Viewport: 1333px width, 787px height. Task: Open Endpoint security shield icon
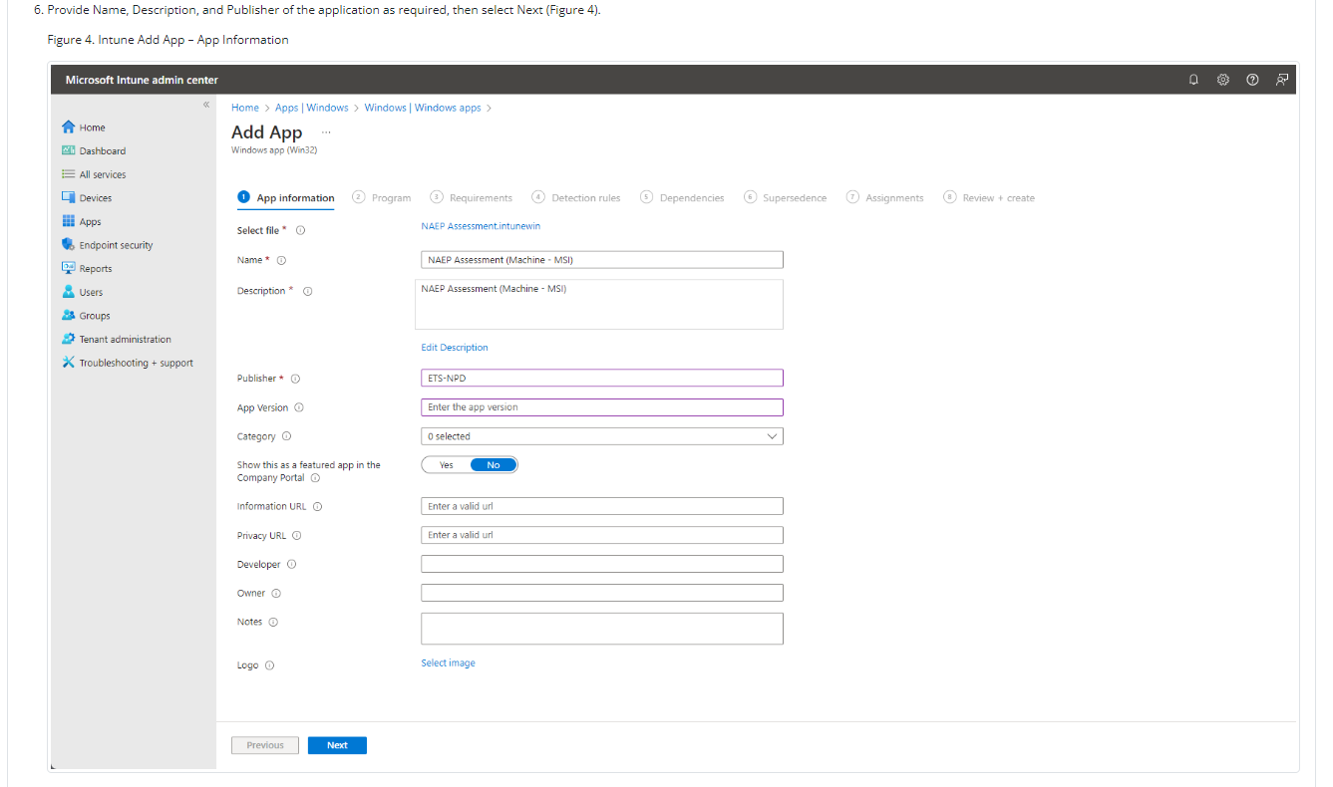[x=68, y=245]
